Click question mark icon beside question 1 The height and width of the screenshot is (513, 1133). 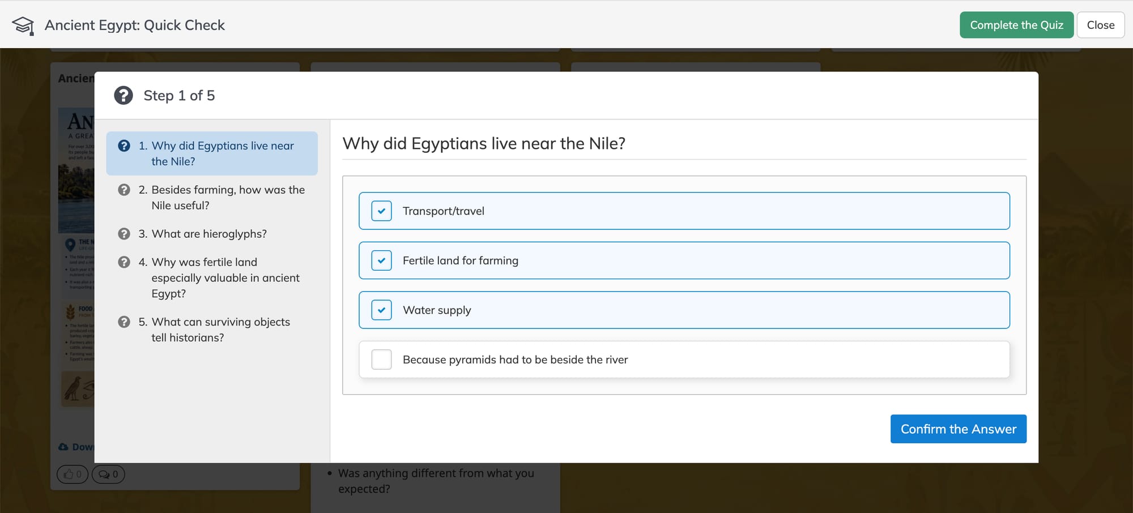[x=124, y=146]
